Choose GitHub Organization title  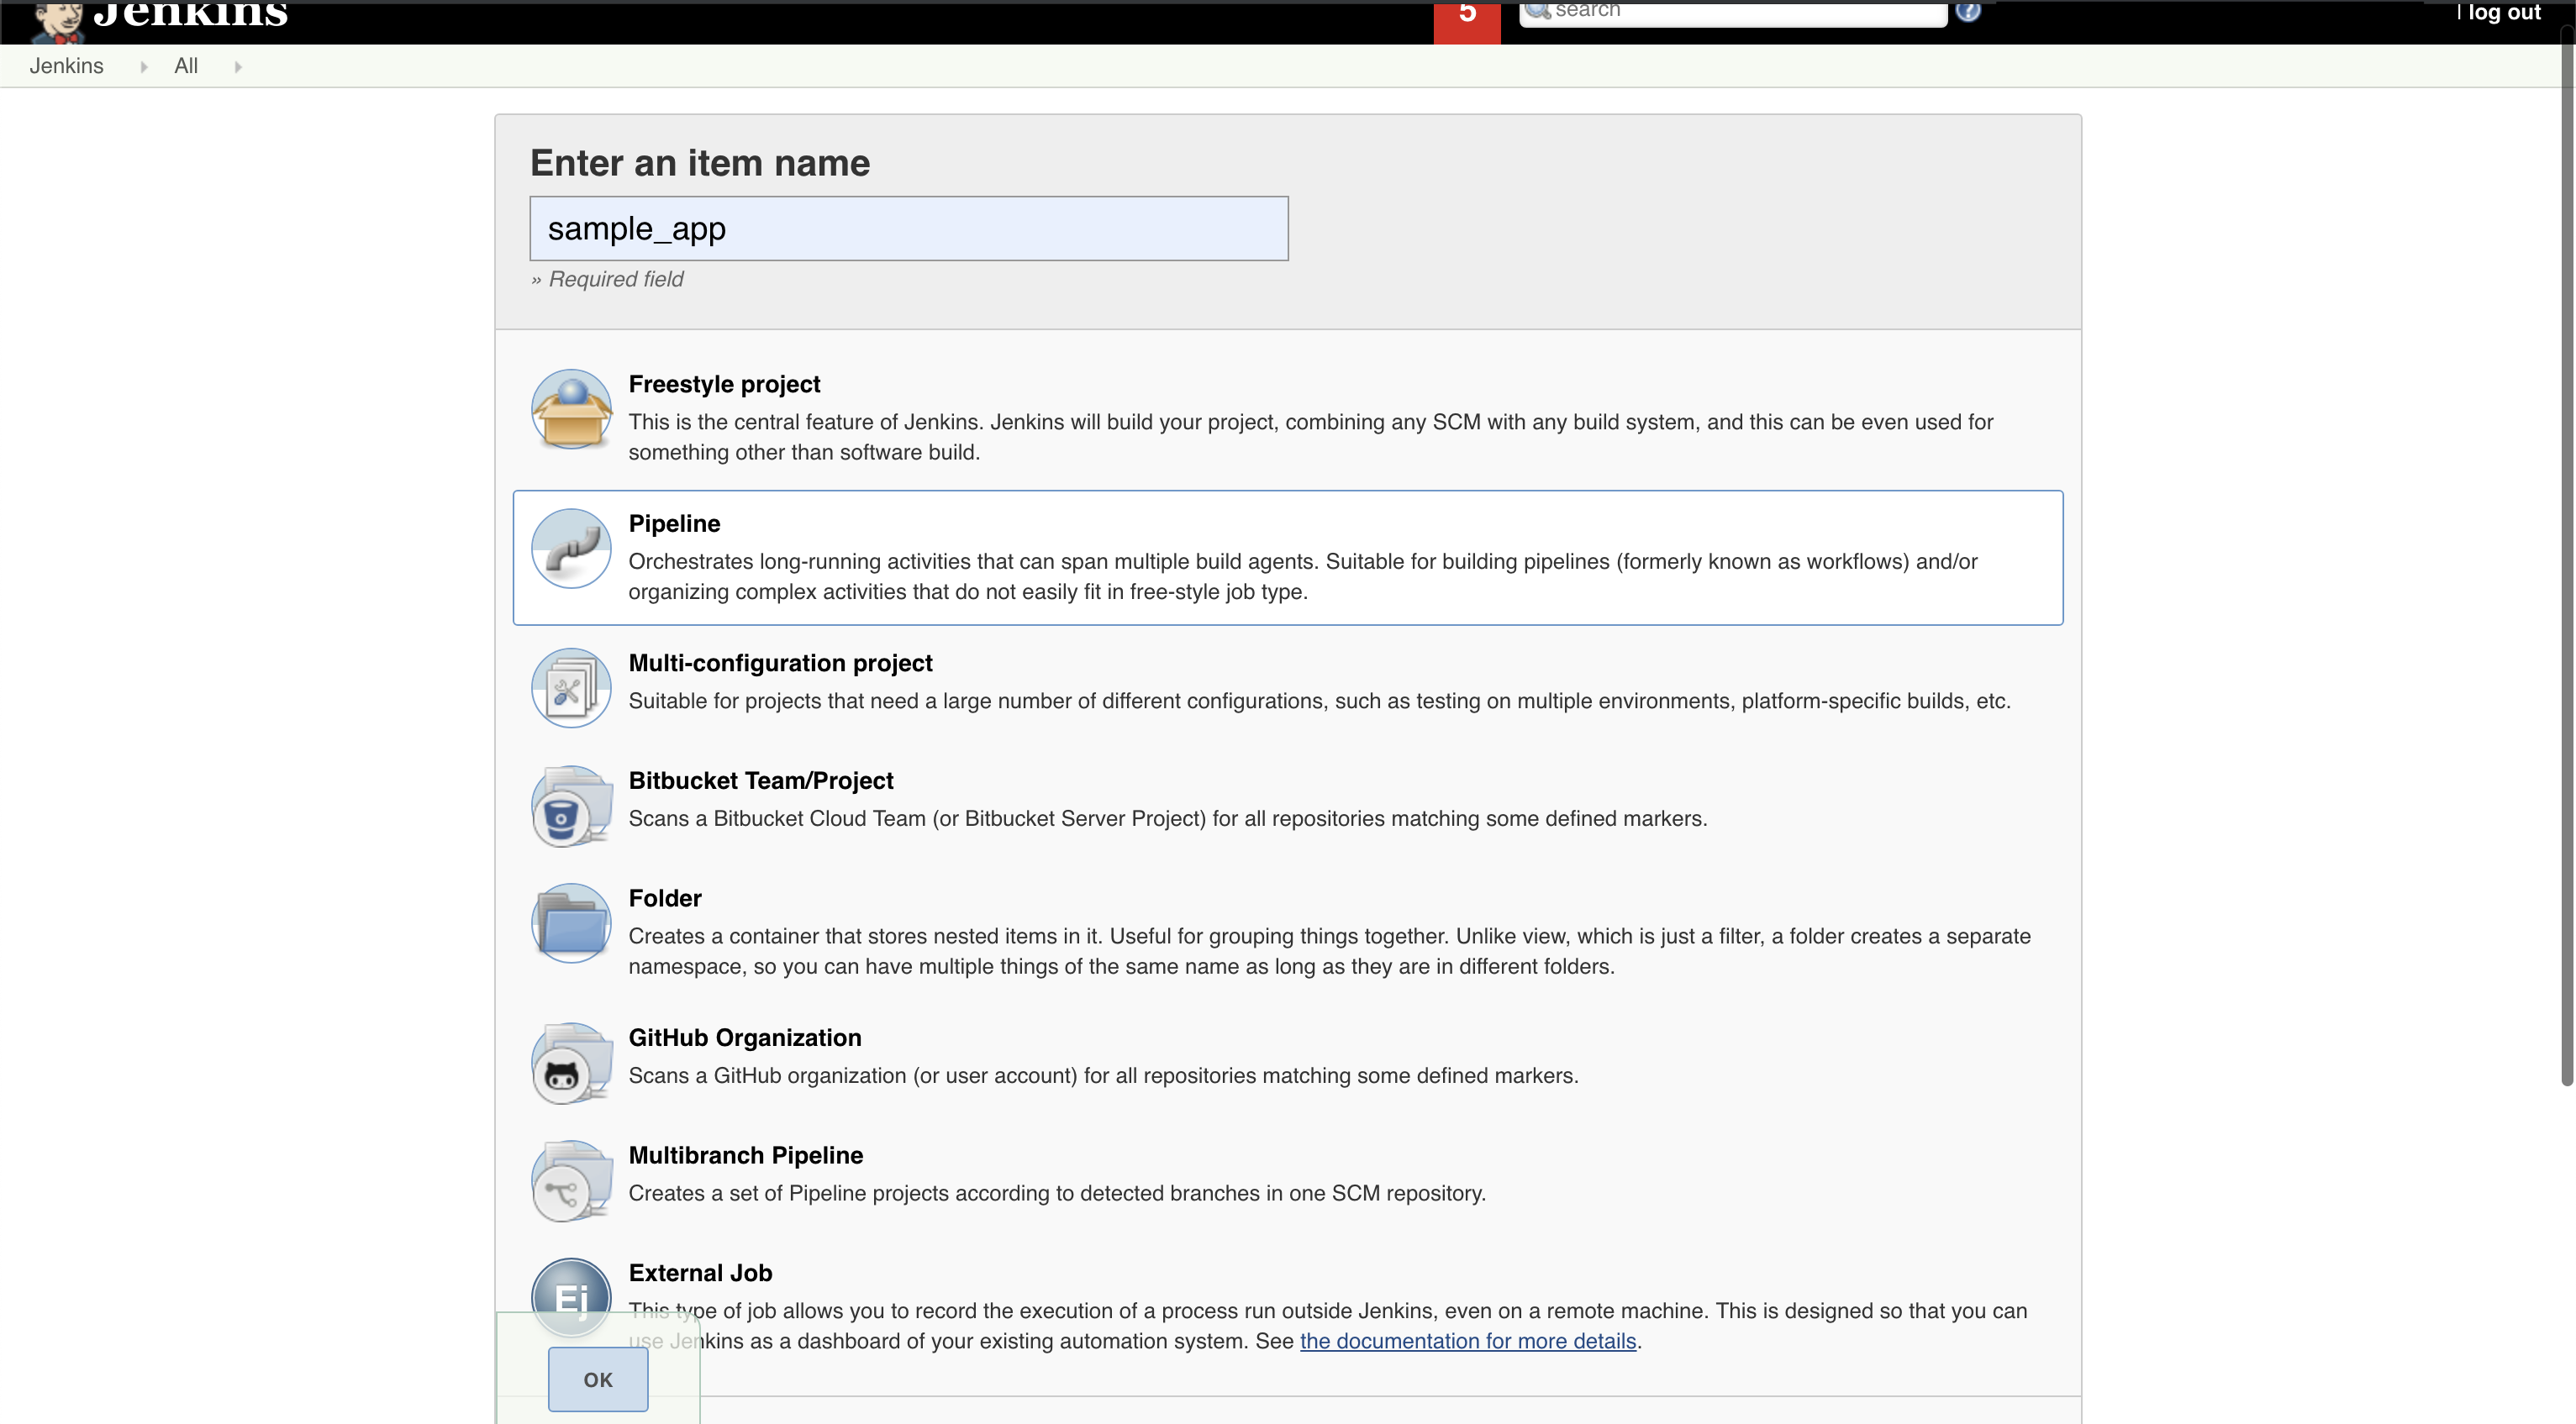[745, 1038]
